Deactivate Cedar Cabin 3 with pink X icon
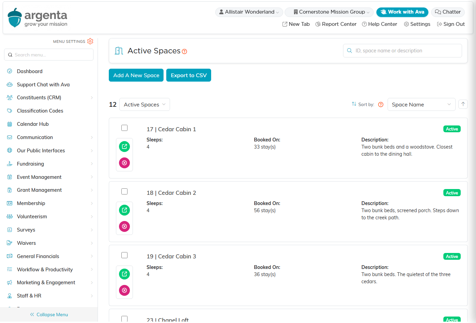Screen dimensions: 476x323 124,290
